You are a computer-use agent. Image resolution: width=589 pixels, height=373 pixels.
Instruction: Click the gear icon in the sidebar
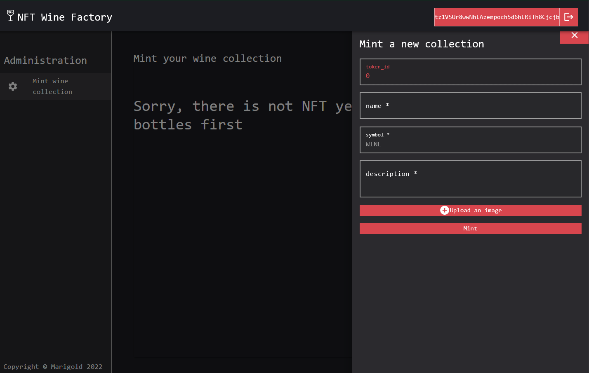[13, 86]
